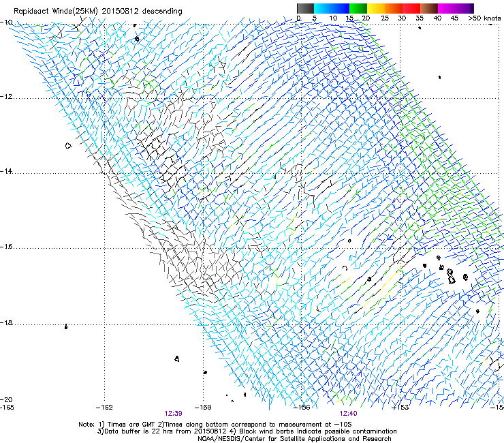
Task: Click the small island outline left of '12:39'
Action: pyautogui.click(x=177, y=358)
